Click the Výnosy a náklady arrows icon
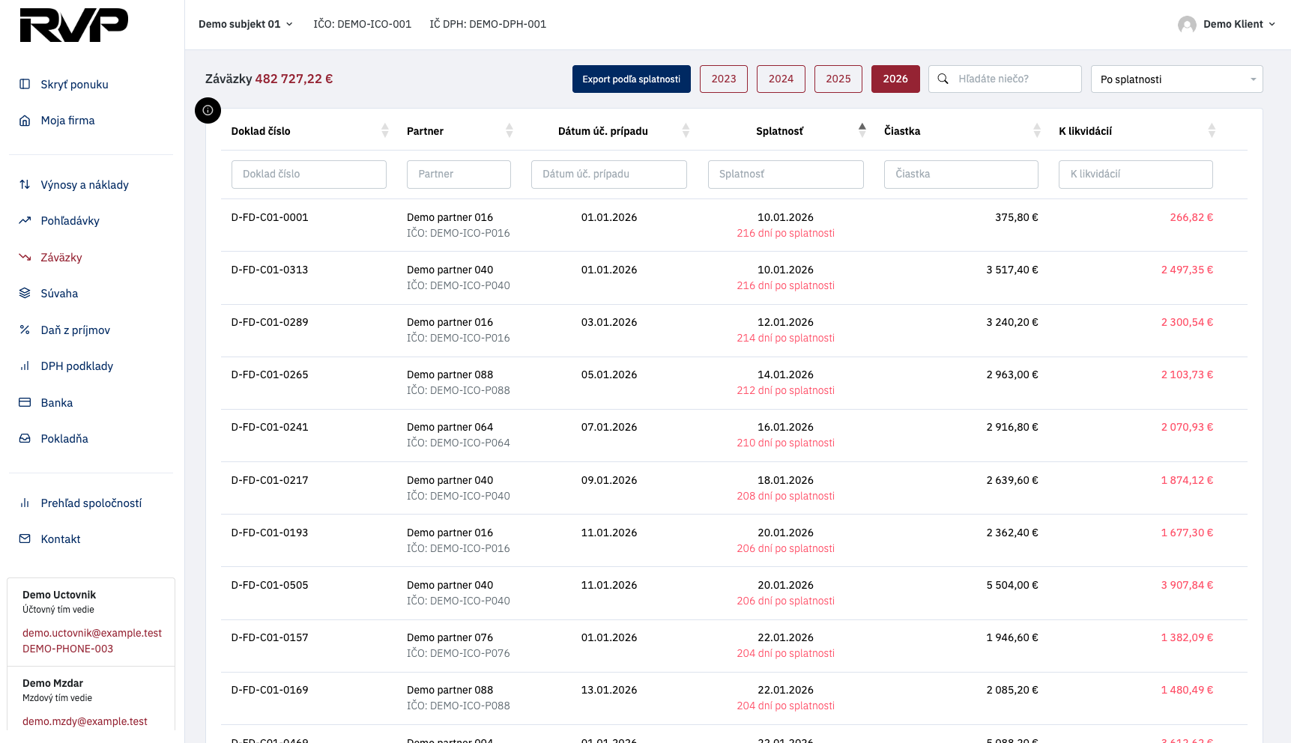The image size is (1291, 743). (25, 184)
